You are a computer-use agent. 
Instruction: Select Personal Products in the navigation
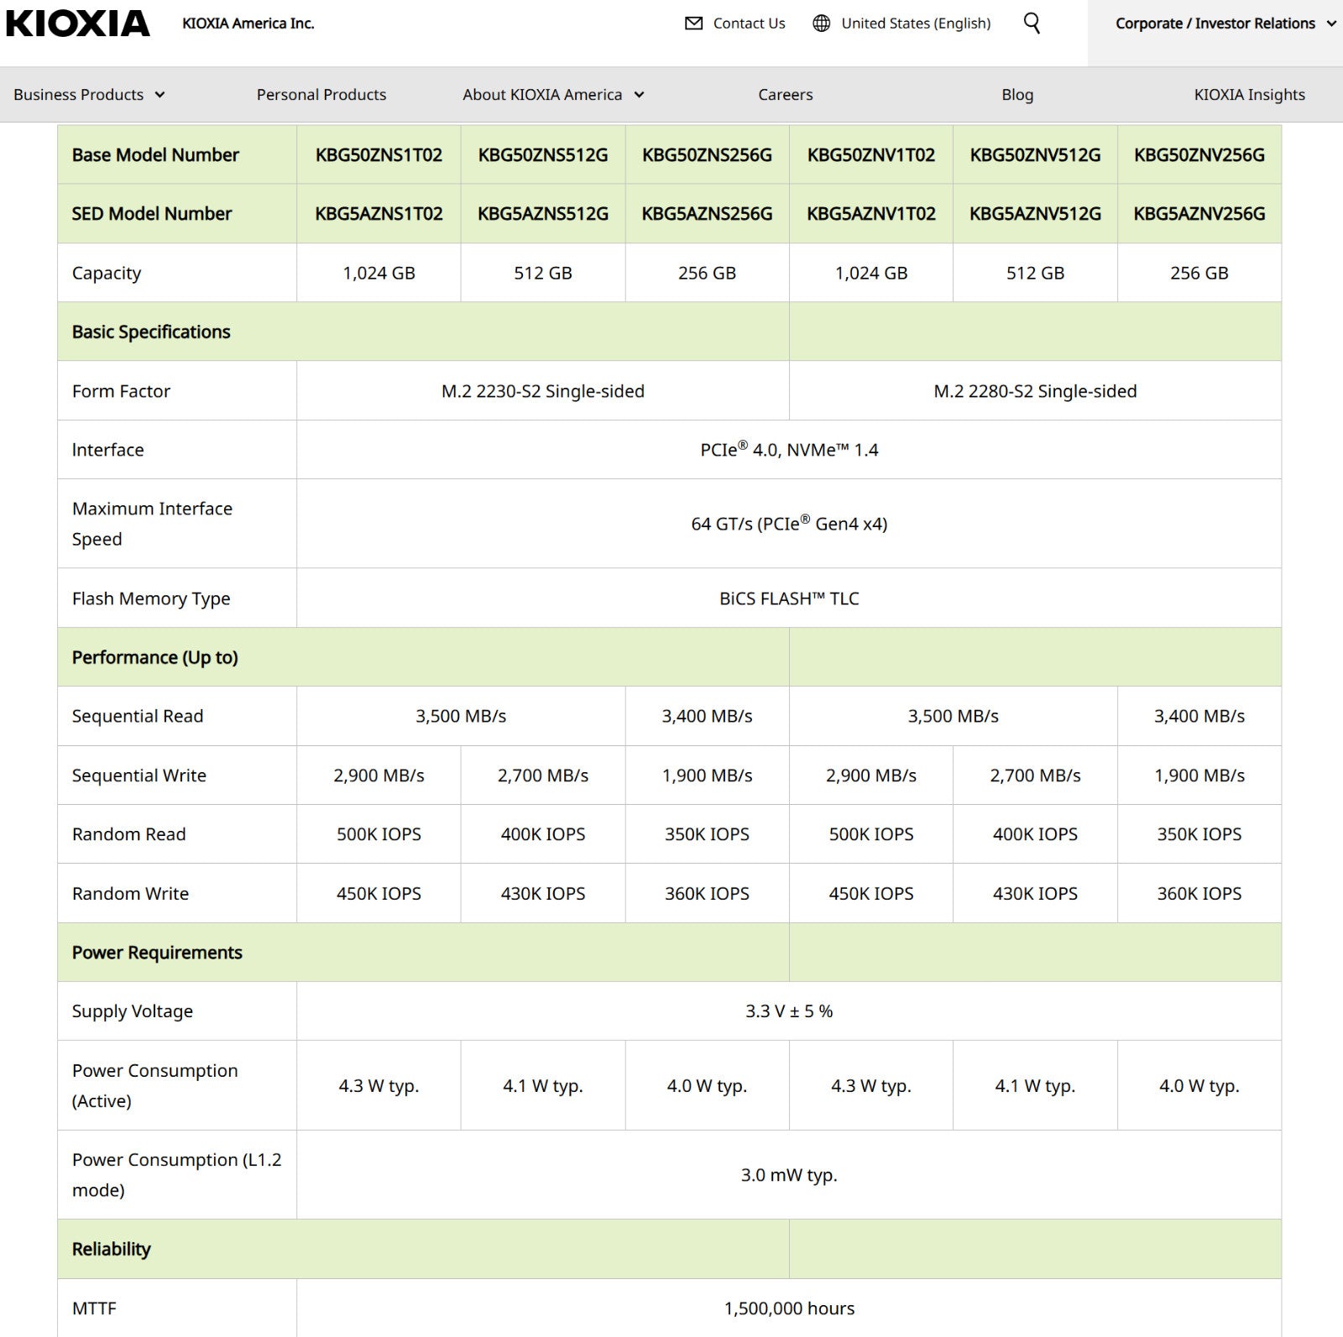pyautogui.click(x=321, y=94)
